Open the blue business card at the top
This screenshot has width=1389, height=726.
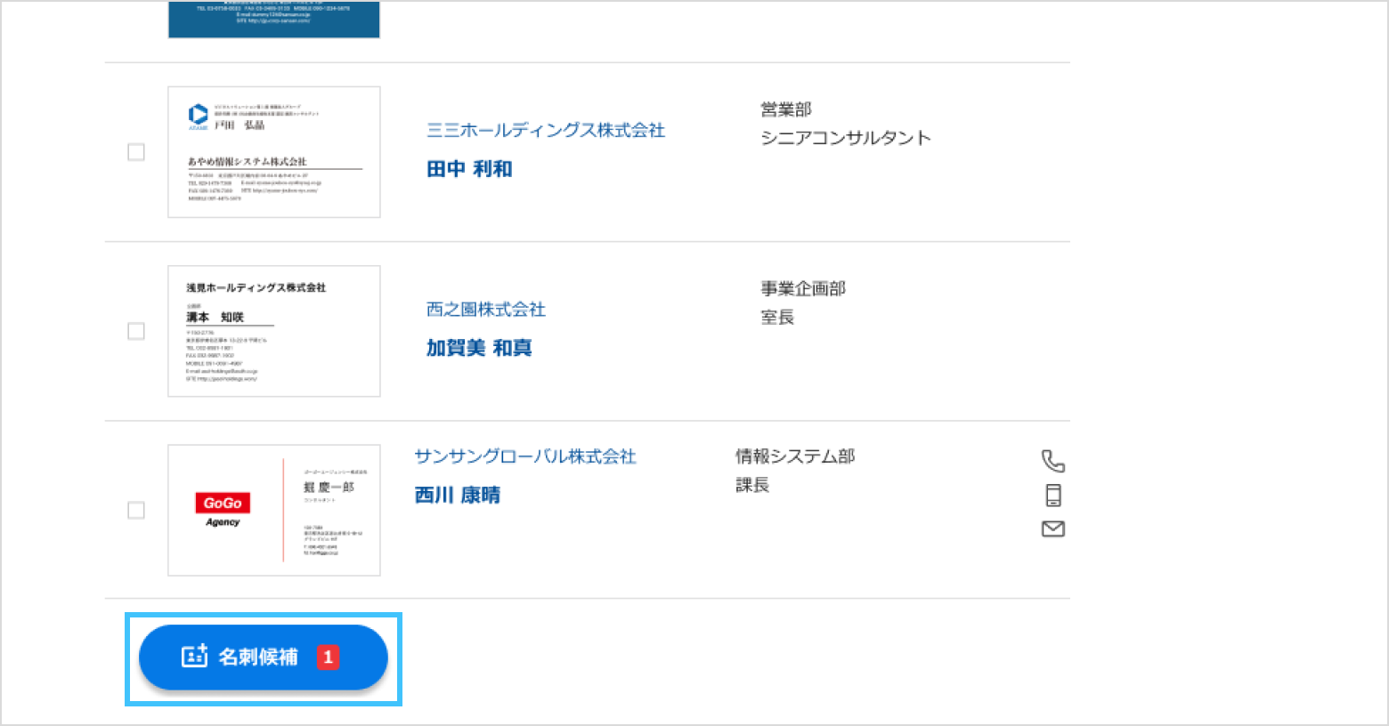(x=274, y=19)
